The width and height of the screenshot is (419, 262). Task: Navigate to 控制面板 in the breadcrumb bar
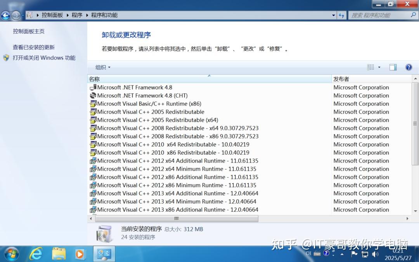click(52, 15)
